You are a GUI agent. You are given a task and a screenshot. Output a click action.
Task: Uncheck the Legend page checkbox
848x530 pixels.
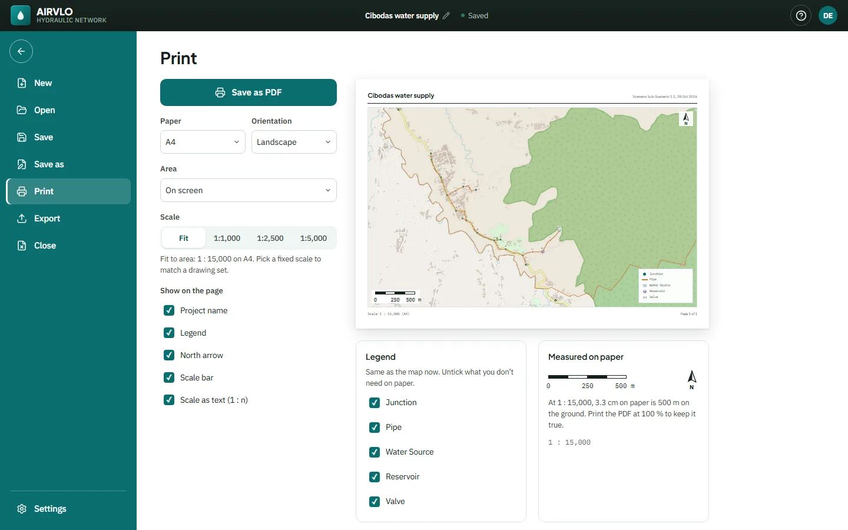[169, 333]
